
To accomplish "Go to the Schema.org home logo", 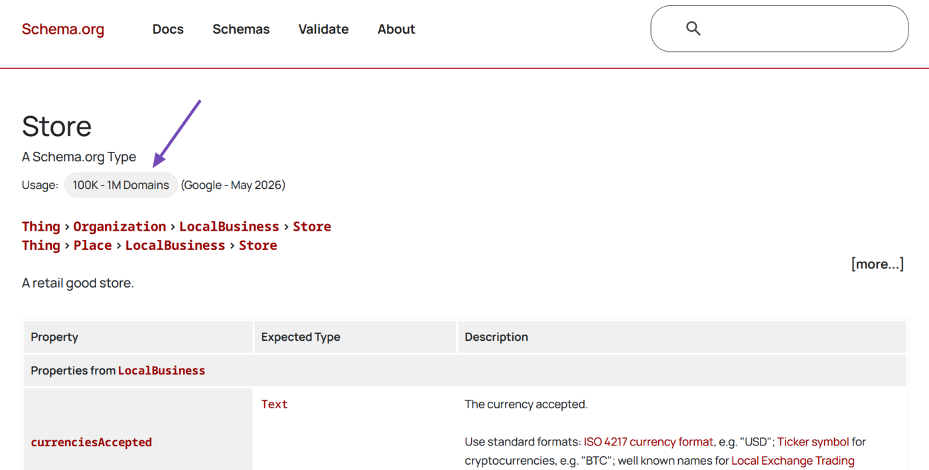I will pyautogui.click(x=63, y=29).
